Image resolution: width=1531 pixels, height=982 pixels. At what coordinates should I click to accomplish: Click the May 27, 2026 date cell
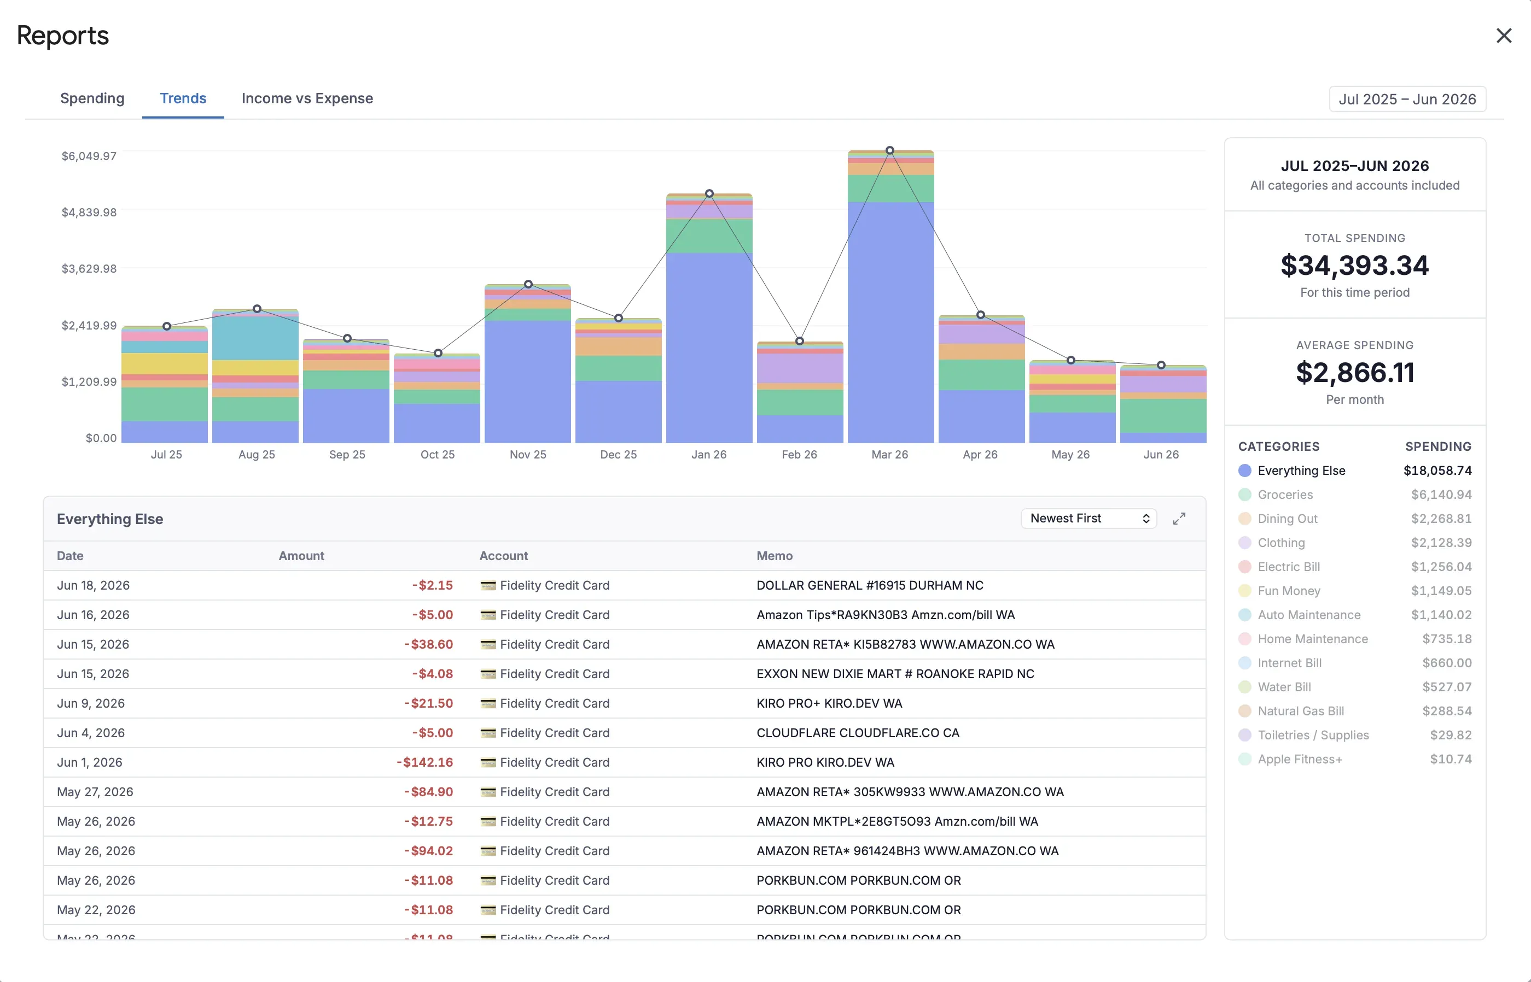95,792
